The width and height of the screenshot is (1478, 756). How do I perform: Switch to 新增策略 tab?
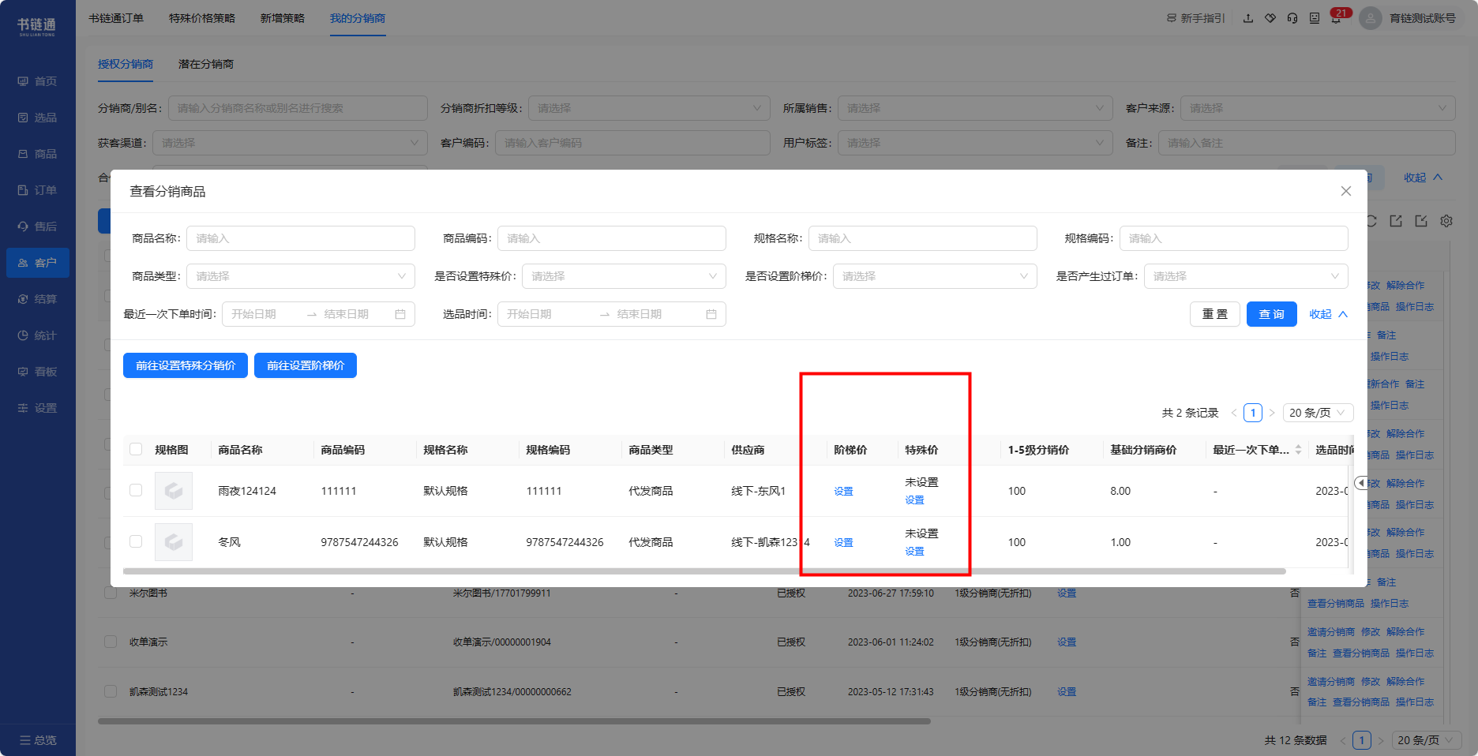283,18
